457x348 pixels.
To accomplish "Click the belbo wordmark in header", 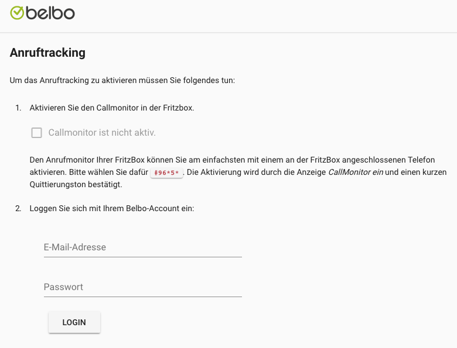I will (x=50, y=13).
